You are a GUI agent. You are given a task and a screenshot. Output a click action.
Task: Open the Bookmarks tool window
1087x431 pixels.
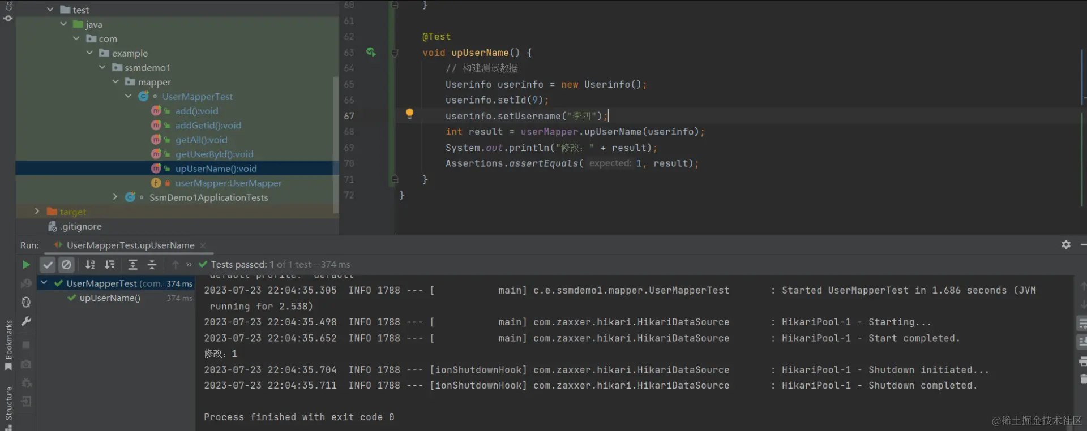(x=8, y=345)
